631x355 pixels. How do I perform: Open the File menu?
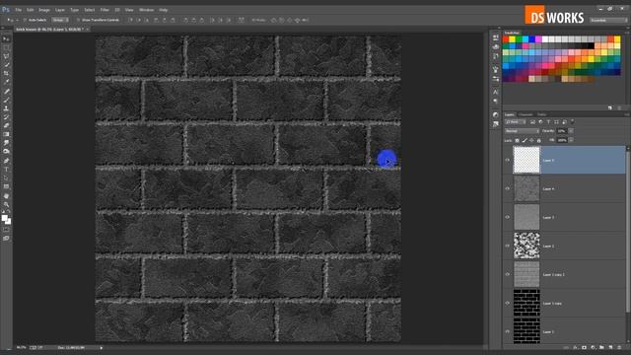18,10
